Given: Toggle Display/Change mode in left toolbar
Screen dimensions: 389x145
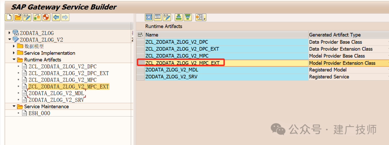Looking at the screenshot, I should click(27, 17).
